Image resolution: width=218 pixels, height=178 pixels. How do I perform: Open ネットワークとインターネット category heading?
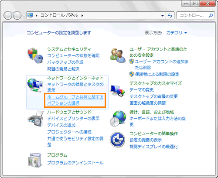[75, 78]
